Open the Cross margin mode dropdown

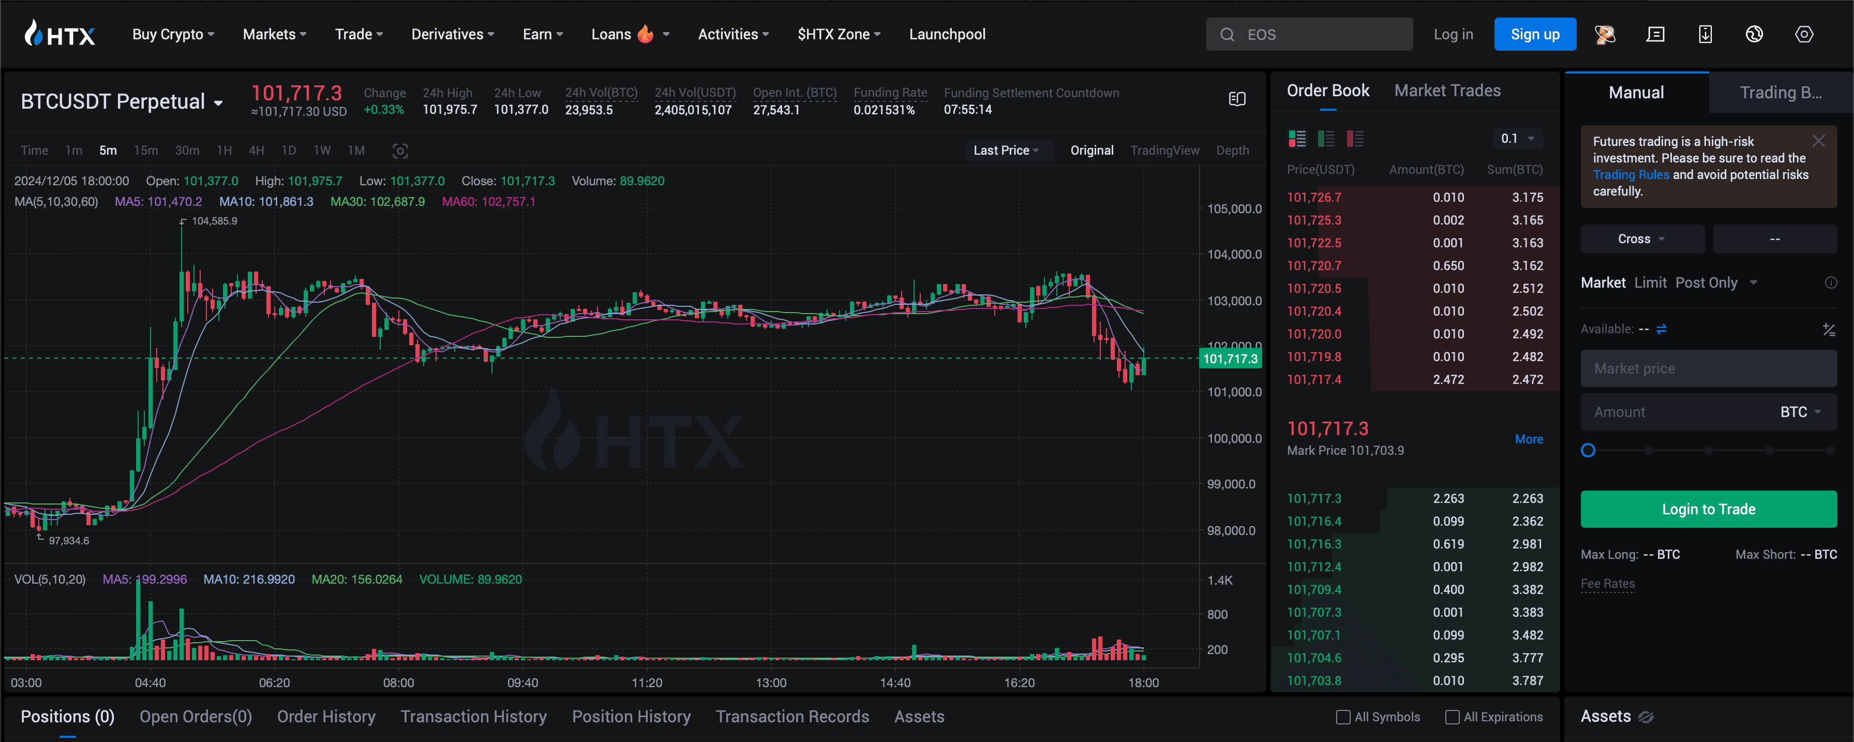[1641, 239]
